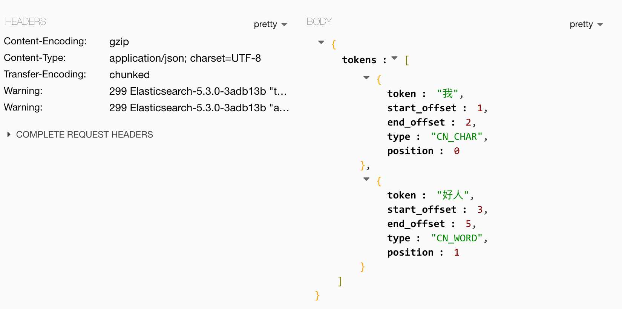Collapse the root JSON object arrow

click(321, 42)
